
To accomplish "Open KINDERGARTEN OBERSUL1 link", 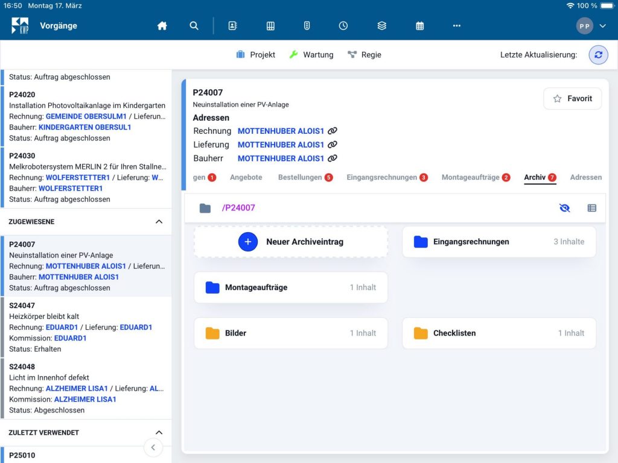I will tap(84, 127).
